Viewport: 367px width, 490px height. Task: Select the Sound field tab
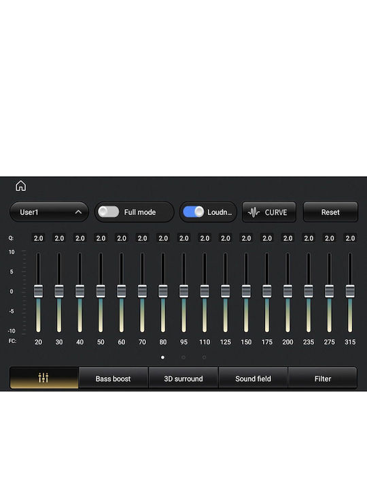pyautogui.click(x=253, y=378)
